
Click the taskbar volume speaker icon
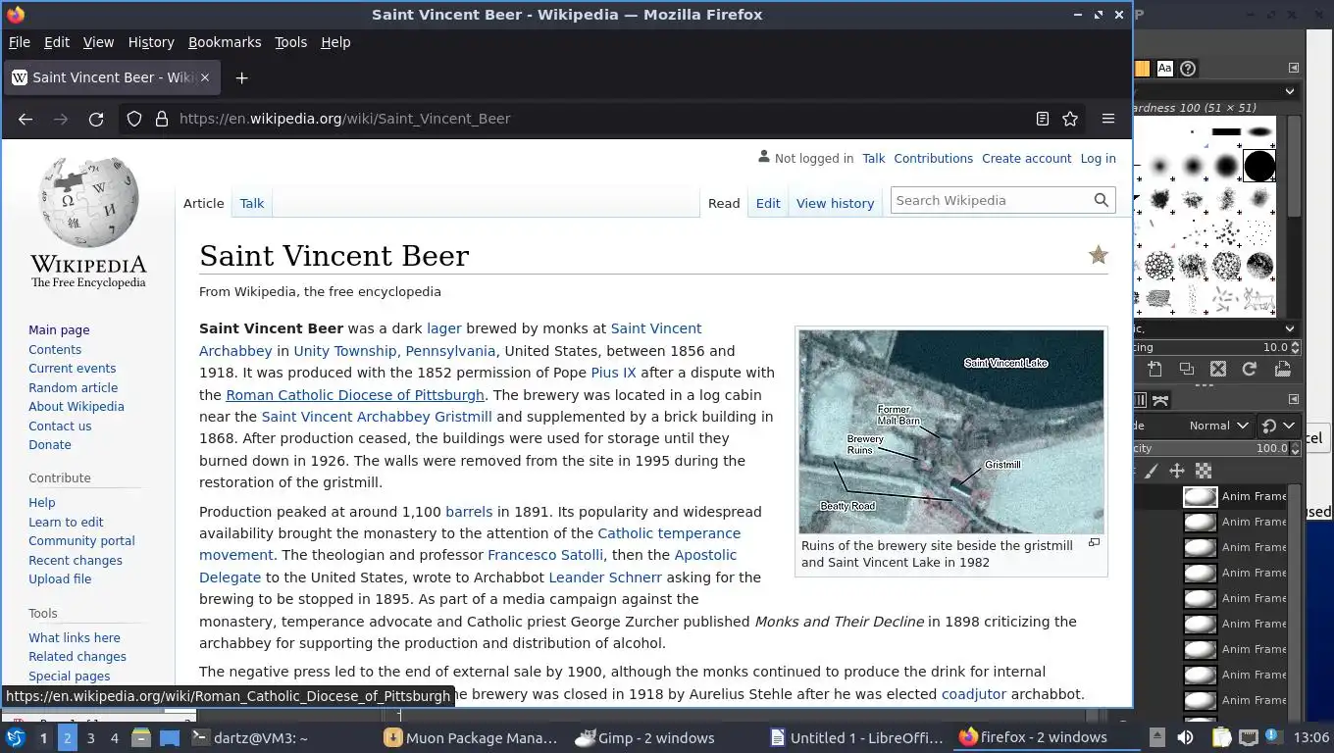(x=1185, y=737)
